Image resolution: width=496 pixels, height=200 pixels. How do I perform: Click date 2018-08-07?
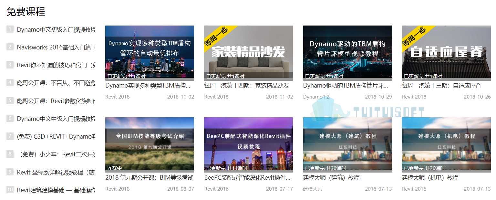[181, 189]
